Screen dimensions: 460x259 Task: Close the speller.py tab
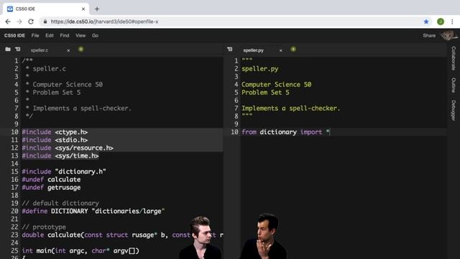(281, 50)
